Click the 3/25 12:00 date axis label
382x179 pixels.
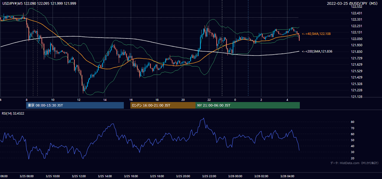coord(79,176)
